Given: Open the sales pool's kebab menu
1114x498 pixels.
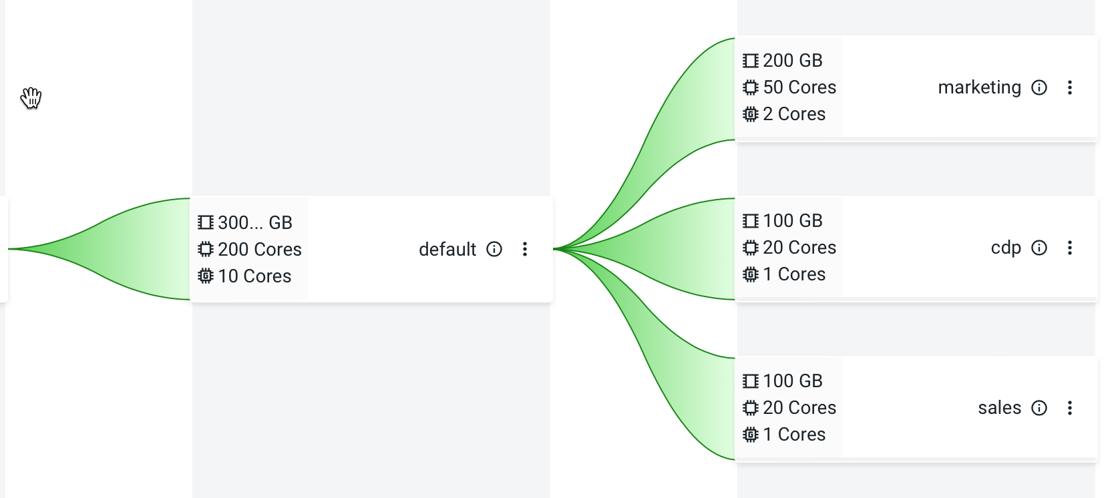Looking at the screenshot, I should tap(1070, 407).
